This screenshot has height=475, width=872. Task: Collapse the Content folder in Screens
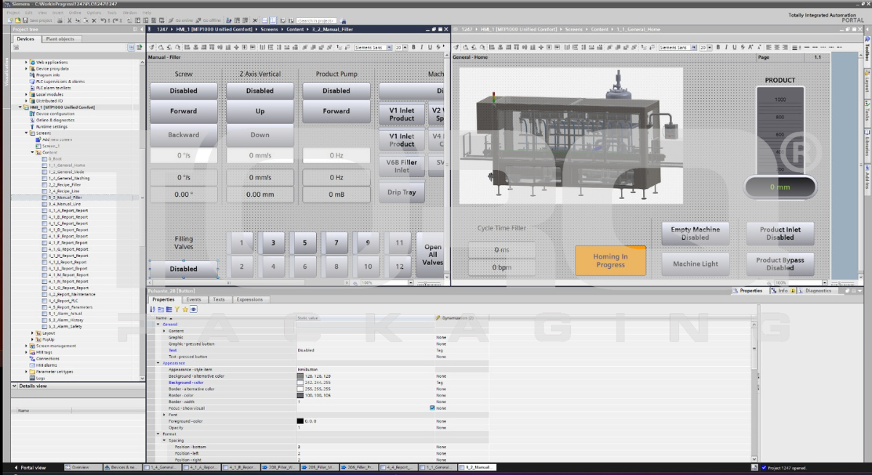(33, 153)
